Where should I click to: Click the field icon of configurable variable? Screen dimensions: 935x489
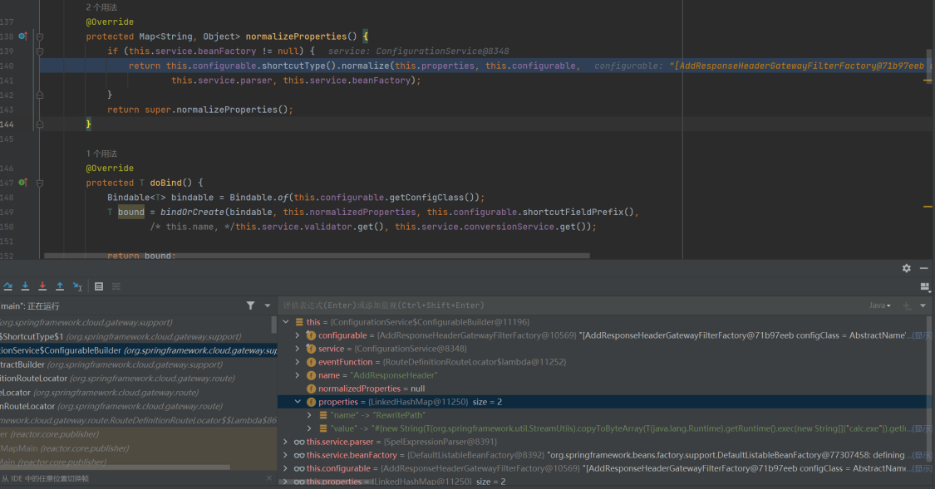click(311, 335)
